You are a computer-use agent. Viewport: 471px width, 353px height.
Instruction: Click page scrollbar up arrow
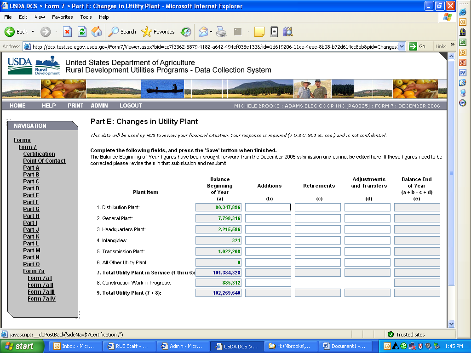click(x=452, y=56)
